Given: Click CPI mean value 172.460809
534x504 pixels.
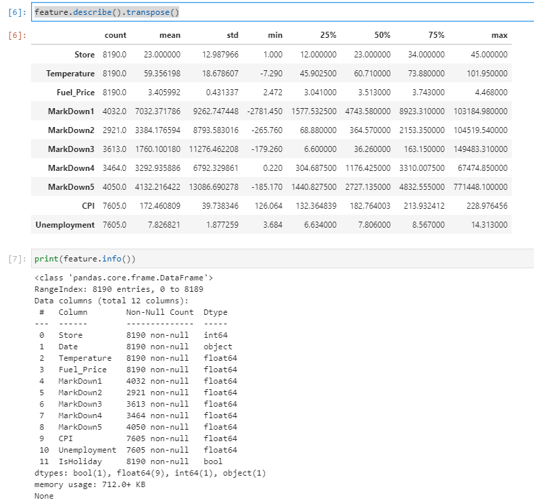Looking at the screenshot, I should (160, 206).
